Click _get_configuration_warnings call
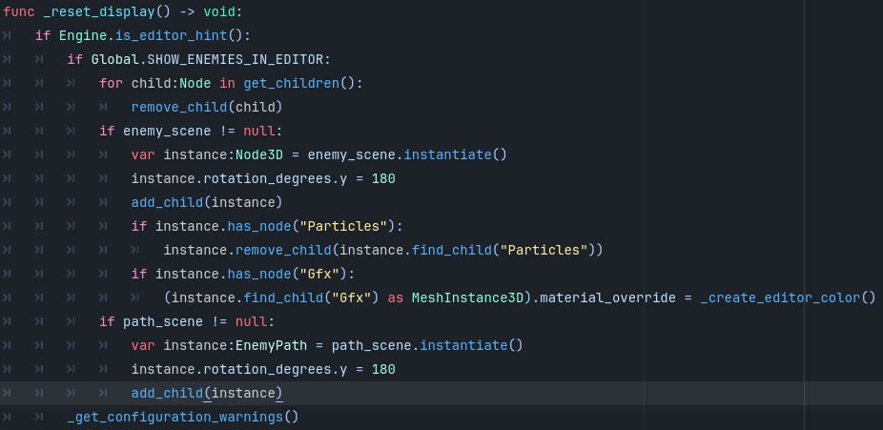883x430 pixels. tap(183, 417)
